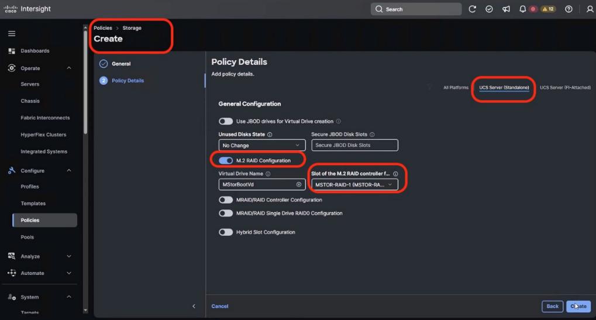Collapse the wizard steps panel arrow
This screenshot has width=596, height=320.
point(194,306)
